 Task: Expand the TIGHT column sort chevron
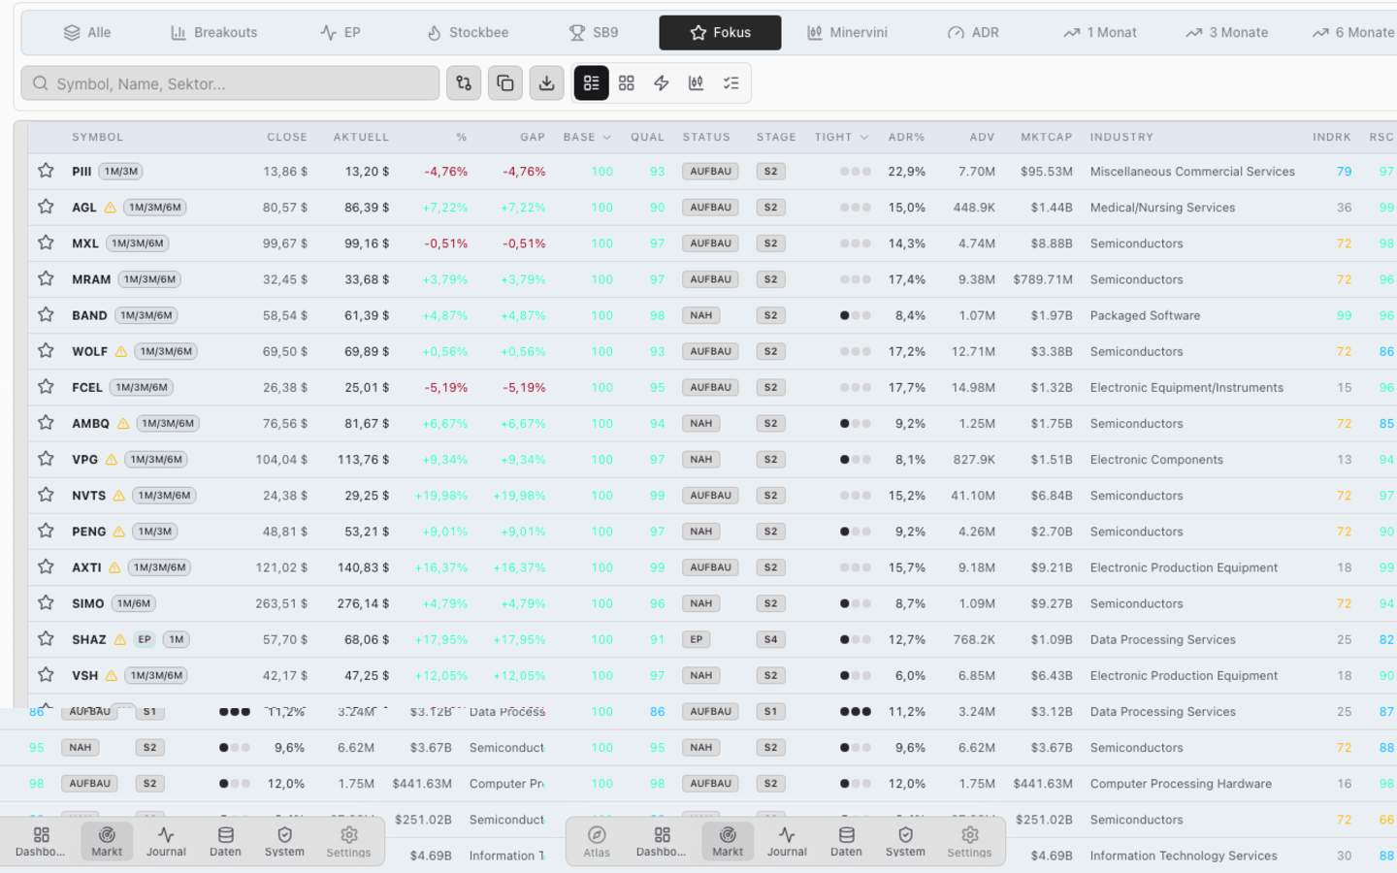[x=864, y=138]
